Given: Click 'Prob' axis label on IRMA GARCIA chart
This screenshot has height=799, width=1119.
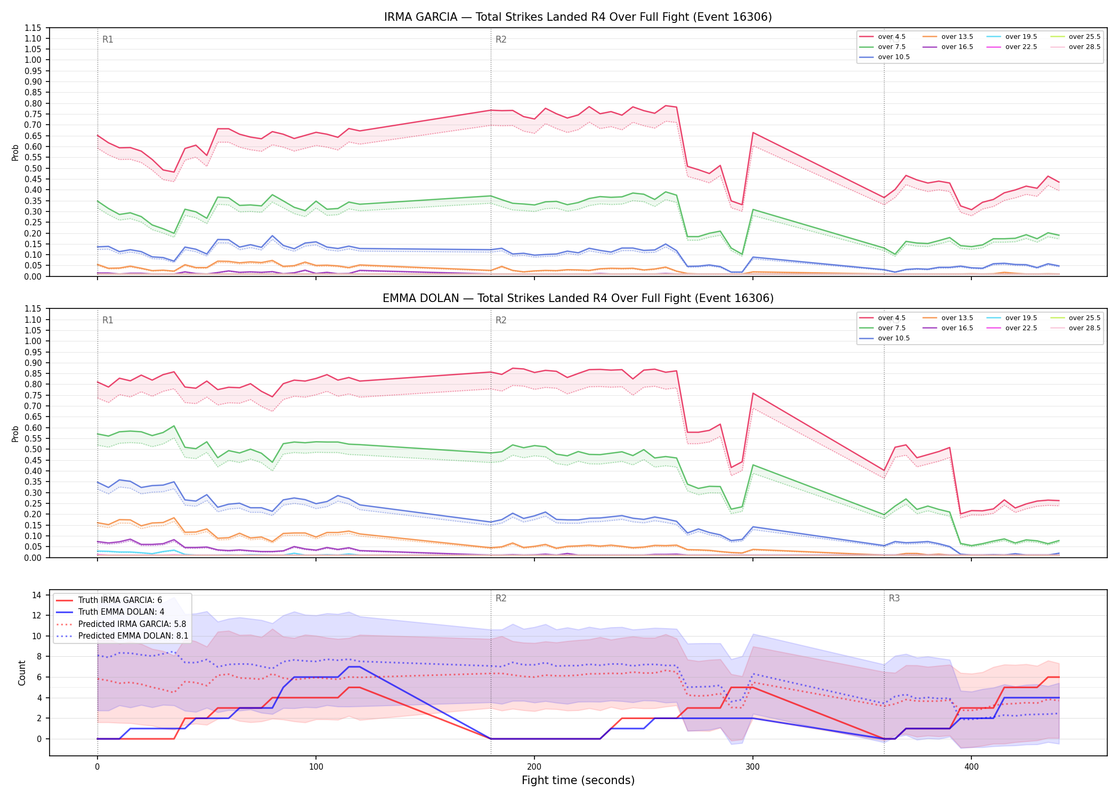Looking at the screenshot, I should (x=15, y=152).
